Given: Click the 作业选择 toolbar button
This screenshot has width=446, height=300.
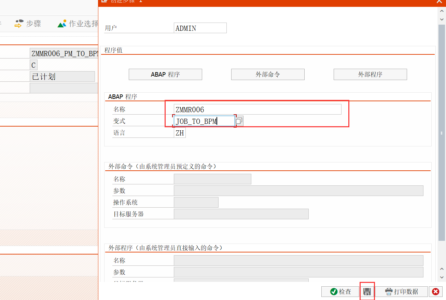Looking at the screenshot, I should click(78, 24).
